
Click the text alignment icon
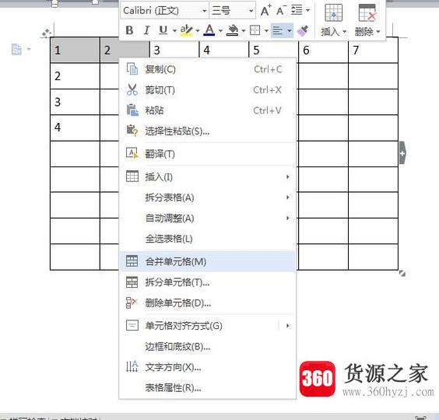click(277, 30)
